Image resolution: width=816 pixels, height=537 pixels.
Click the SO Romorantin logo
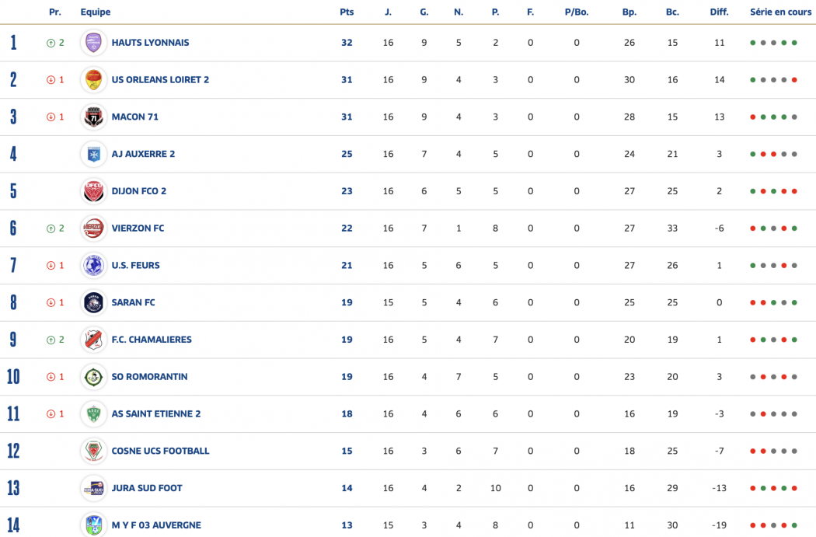click(93, 377)
